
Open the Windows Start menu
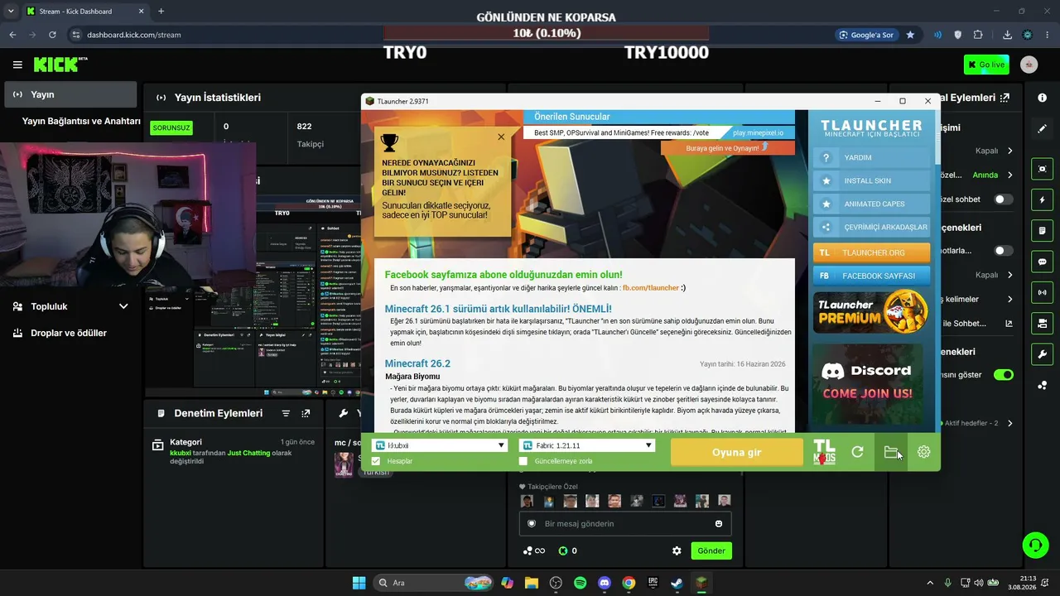coord(359,583)
